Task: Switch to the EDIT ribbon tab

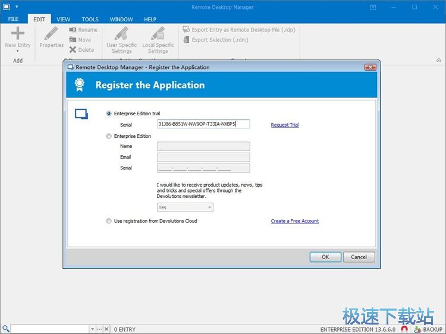Action: 39,19
